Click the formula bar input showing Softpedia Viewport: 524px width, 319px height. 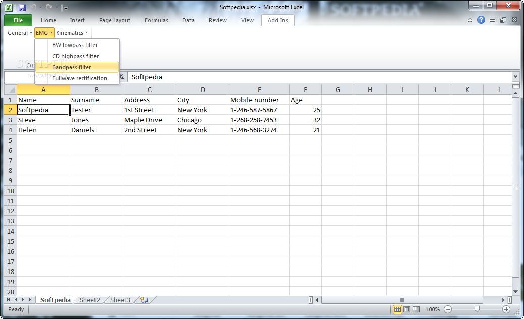[x=320, y=77]
